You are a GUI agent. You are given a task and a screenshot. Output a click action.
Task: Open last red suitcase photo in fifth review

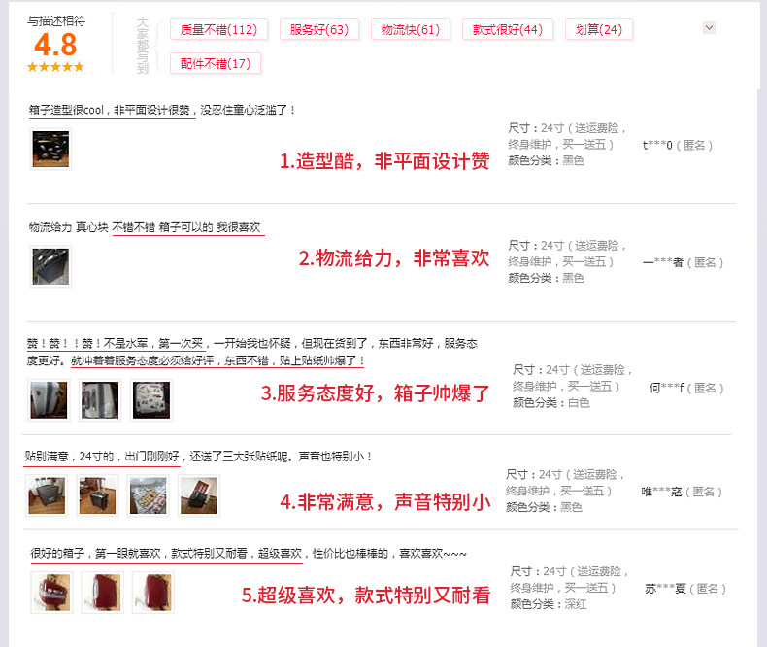pos(153,593)
